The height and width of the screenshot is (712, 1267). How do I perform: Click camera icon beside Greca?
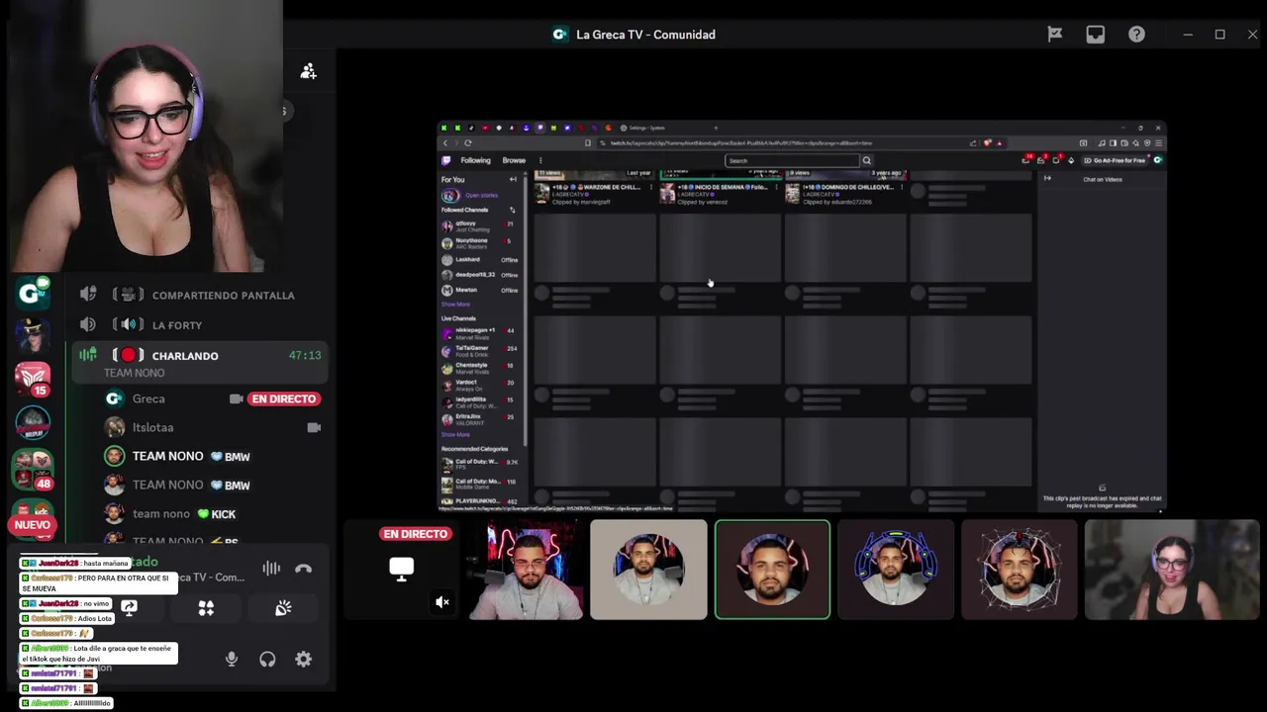(236, 399)
